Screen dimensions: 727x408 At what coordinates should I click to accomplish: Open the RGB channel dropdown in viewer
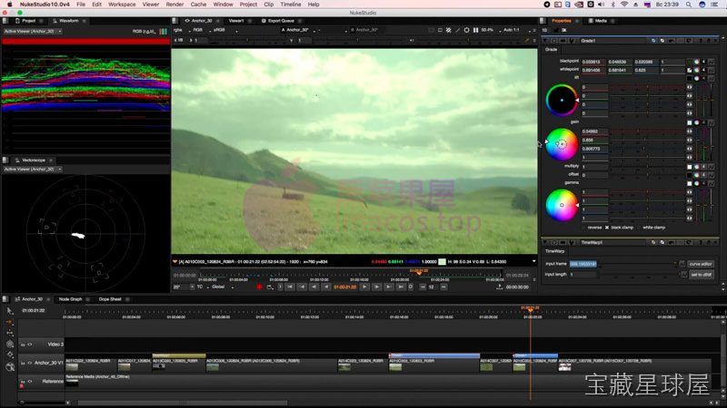[x=200, y=30]
